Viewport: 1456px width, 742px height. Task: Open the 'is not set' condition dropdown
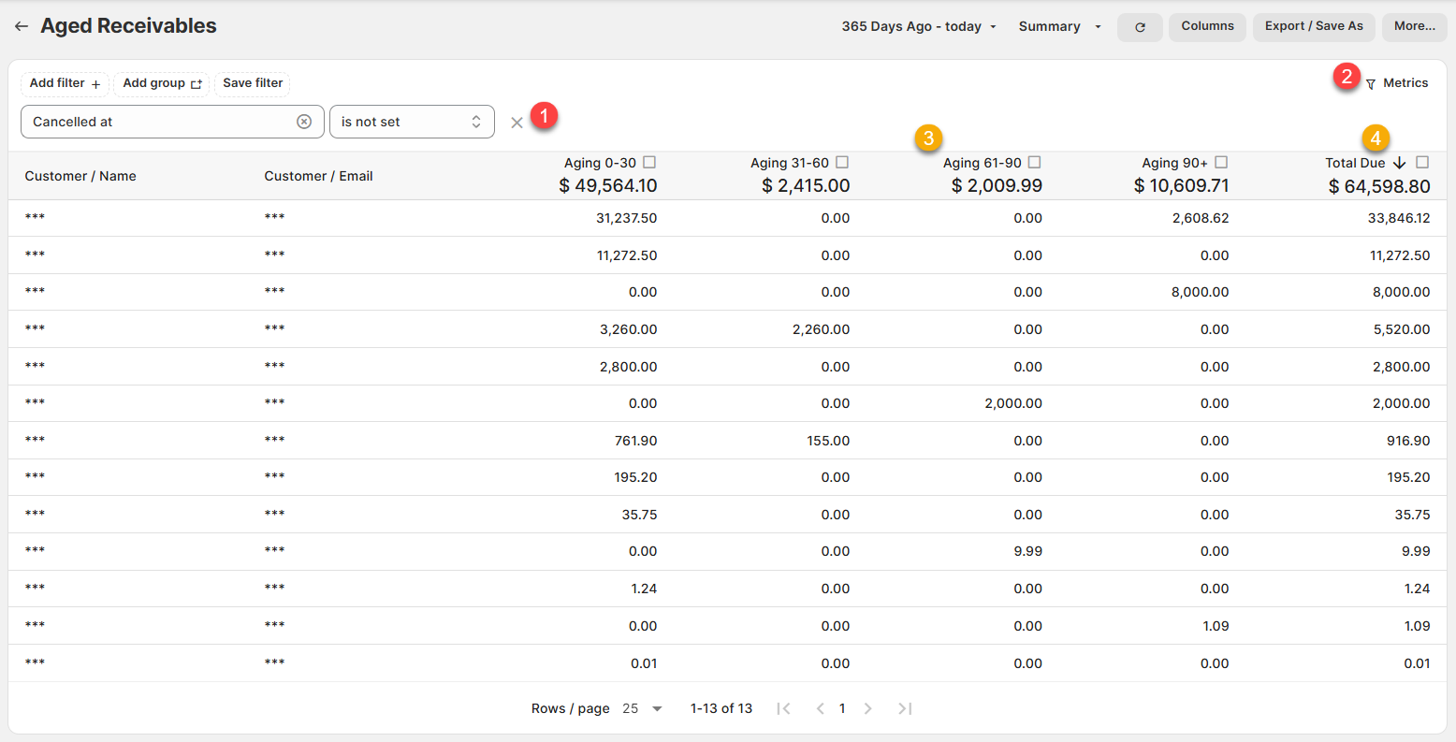tap(412, 122)
